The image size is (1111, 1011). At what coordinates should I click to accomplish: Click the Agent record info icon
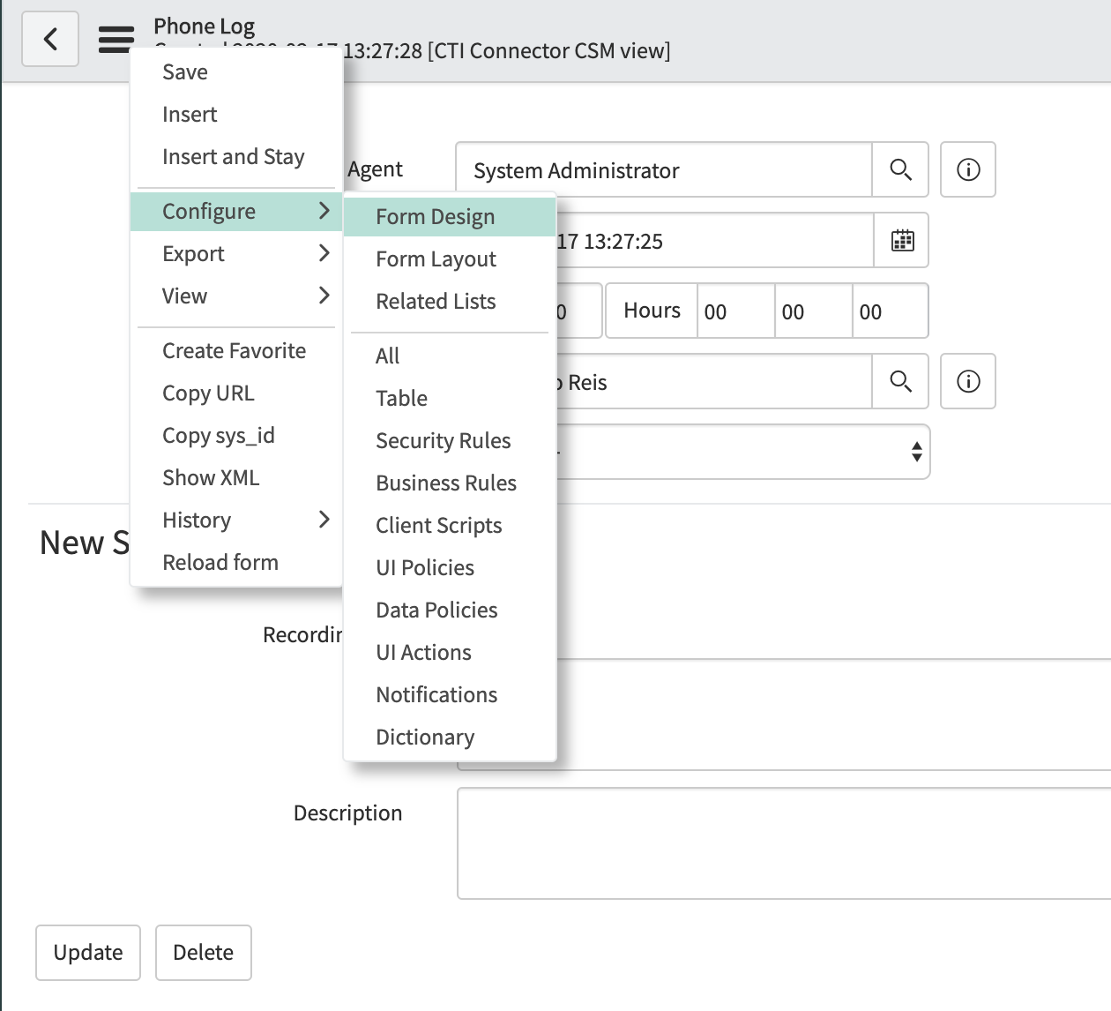pyautogui.click(x=967, y=169)
